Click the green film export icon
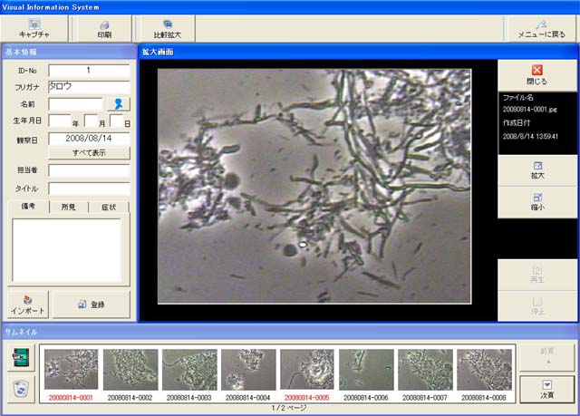 coord(21,360)
